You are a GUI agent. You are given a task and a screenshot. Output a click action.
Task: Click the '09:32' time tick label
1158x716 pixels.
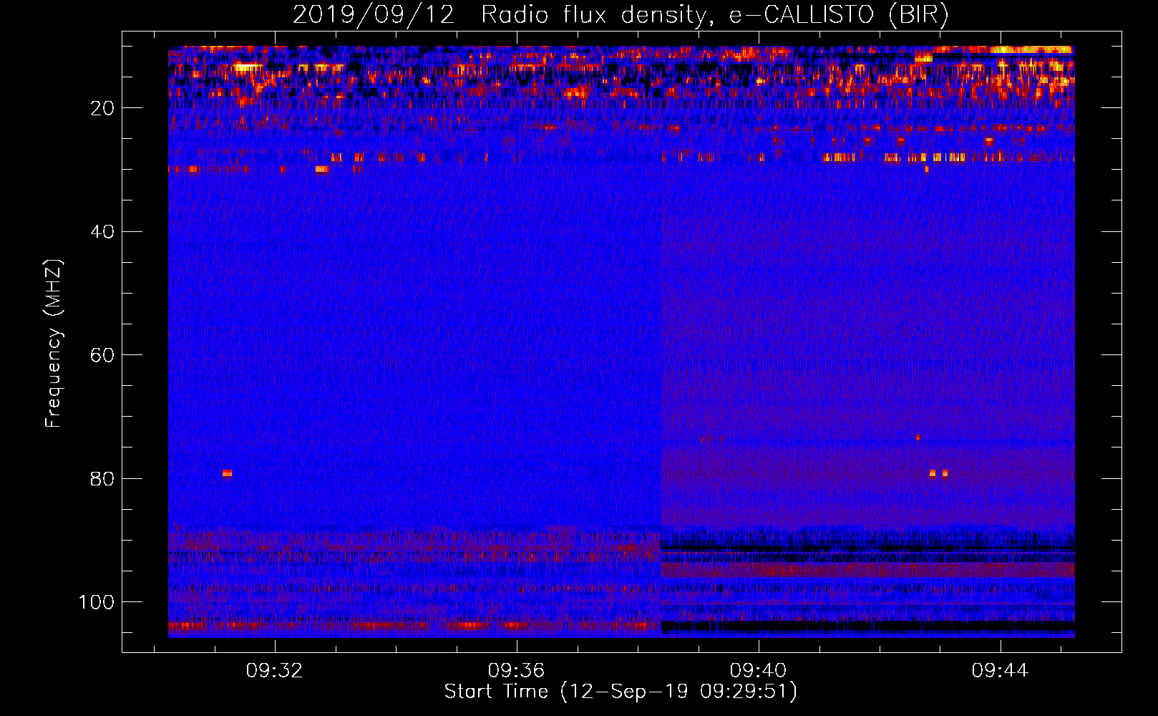(275, 671)
